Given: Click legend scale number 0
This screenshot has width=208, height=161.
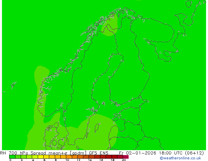Looking at the screenshot, I should 10,160.
